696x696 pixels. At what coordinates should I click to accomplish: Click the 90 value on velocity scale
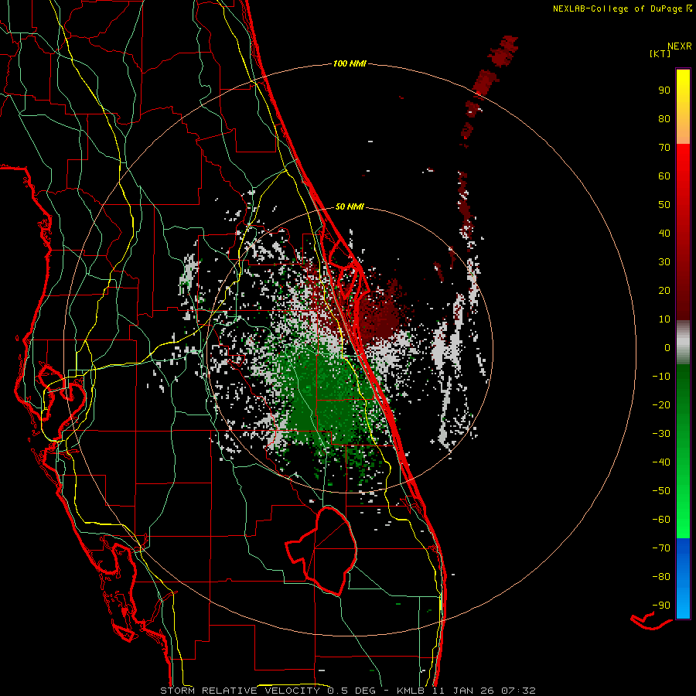(664, 90)
